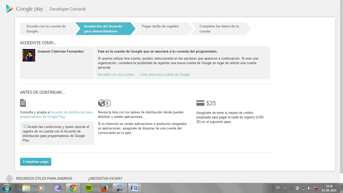Click the volume speaker tray icon

(309, 188)
